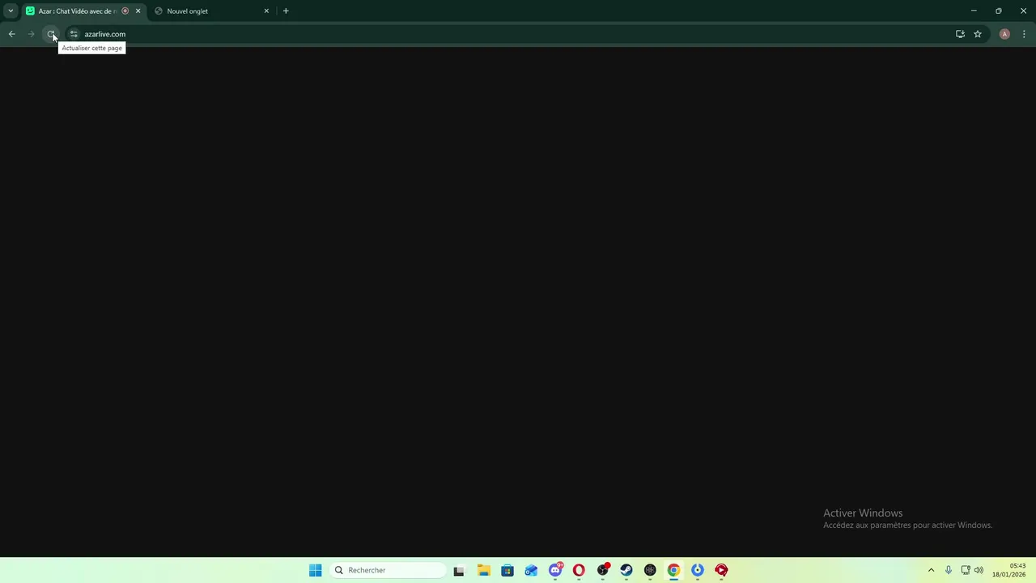This screenshot has width=1036, height=583.
Task: Open the dark round app taskbar icon
Action: point(650,570)
